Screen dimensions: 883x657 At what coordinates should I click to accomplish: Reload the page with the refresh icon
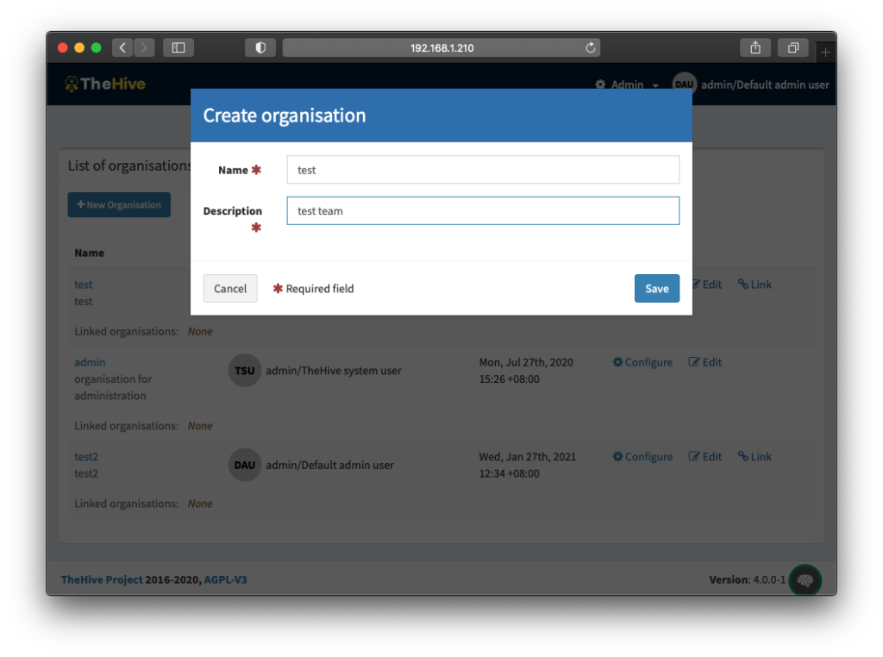(590, 48)
